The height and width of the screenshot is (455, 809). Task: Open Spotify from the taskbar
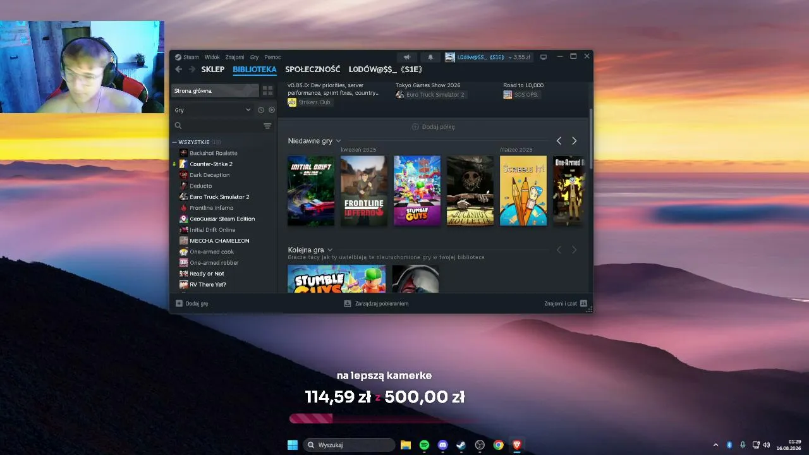click(424, 445)
